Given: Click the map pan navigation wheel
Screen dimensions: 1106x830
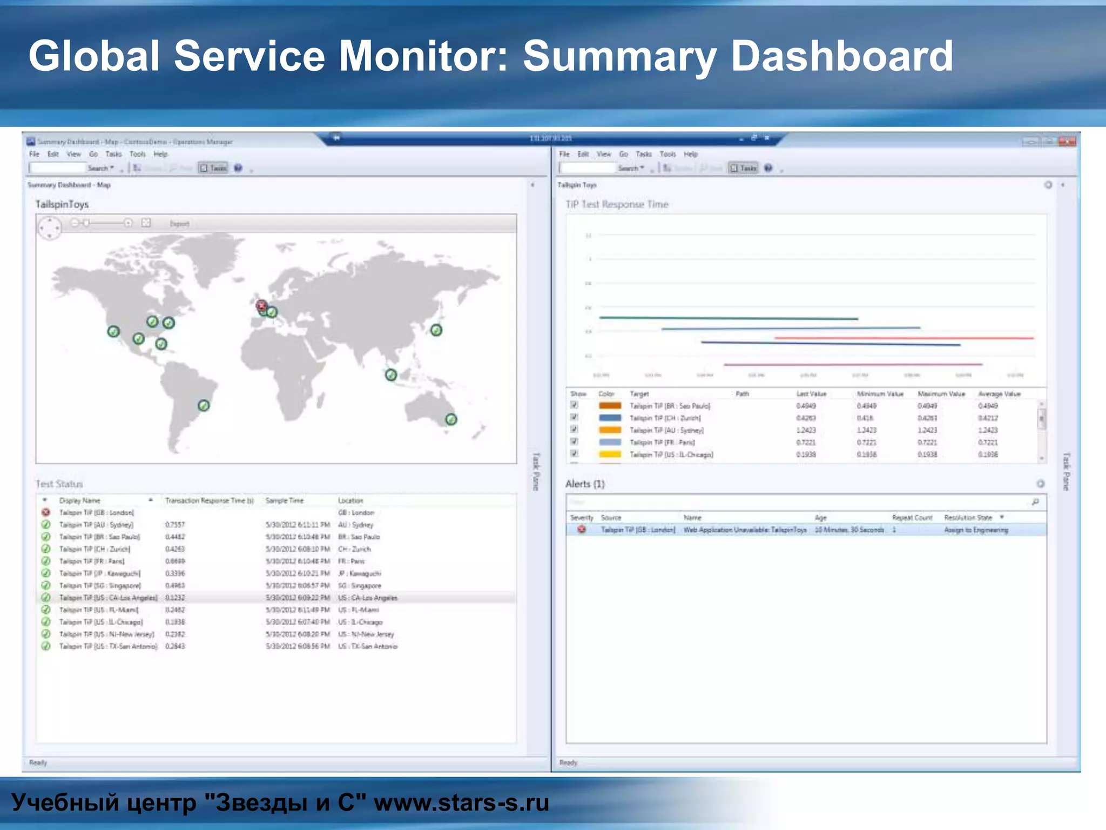Looking at the screenshot, I should point(50,228).
